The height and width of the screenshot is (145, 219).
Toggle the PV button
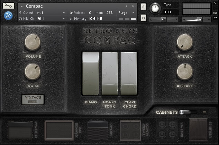click(215, 18)
